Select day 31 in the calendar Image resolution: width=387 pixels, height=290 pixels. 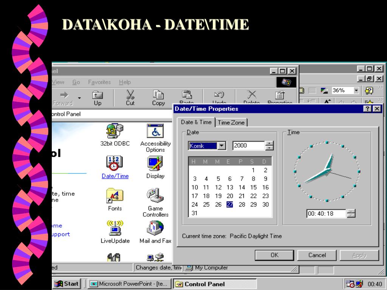pyautogui.click(x=195, y=213)
